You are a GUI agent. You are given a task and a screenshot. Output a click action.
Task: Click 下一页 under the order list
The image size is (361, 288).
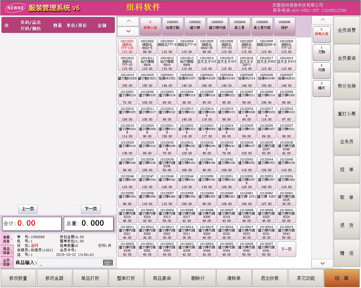tap(91, 209)
